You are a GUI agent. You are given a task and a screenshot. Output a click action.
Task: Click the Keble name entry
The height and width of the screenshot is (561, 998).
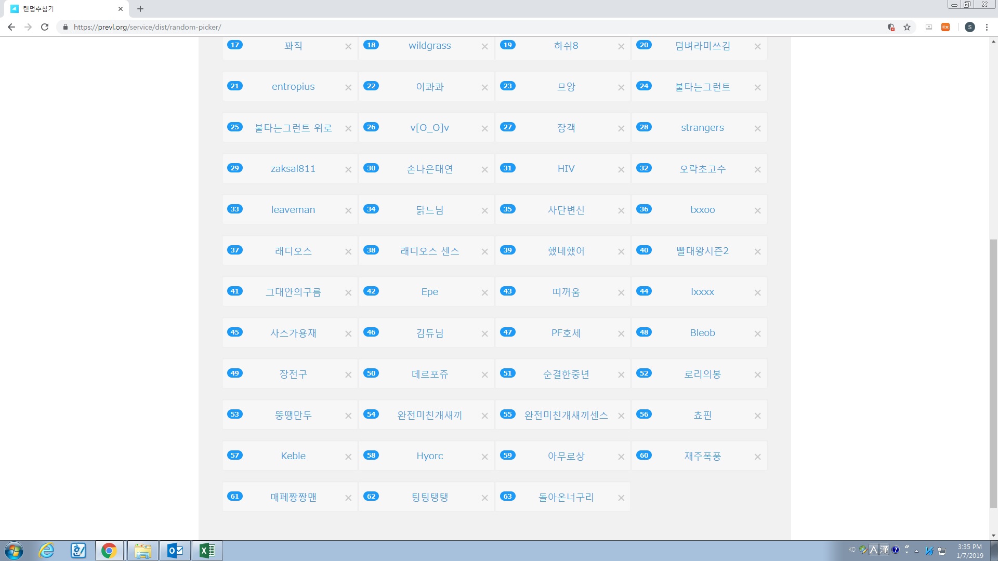[x=293, y=456]
